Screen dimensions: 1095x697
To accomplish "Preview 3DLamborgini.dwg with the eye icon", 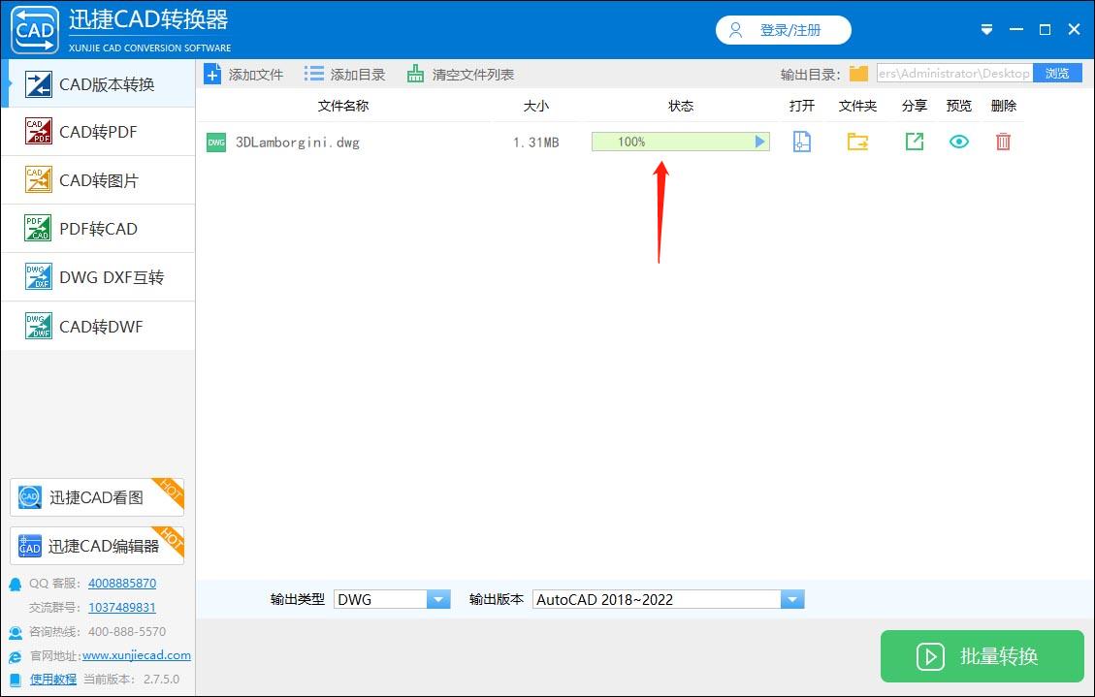I will click(x=958, y=142).
